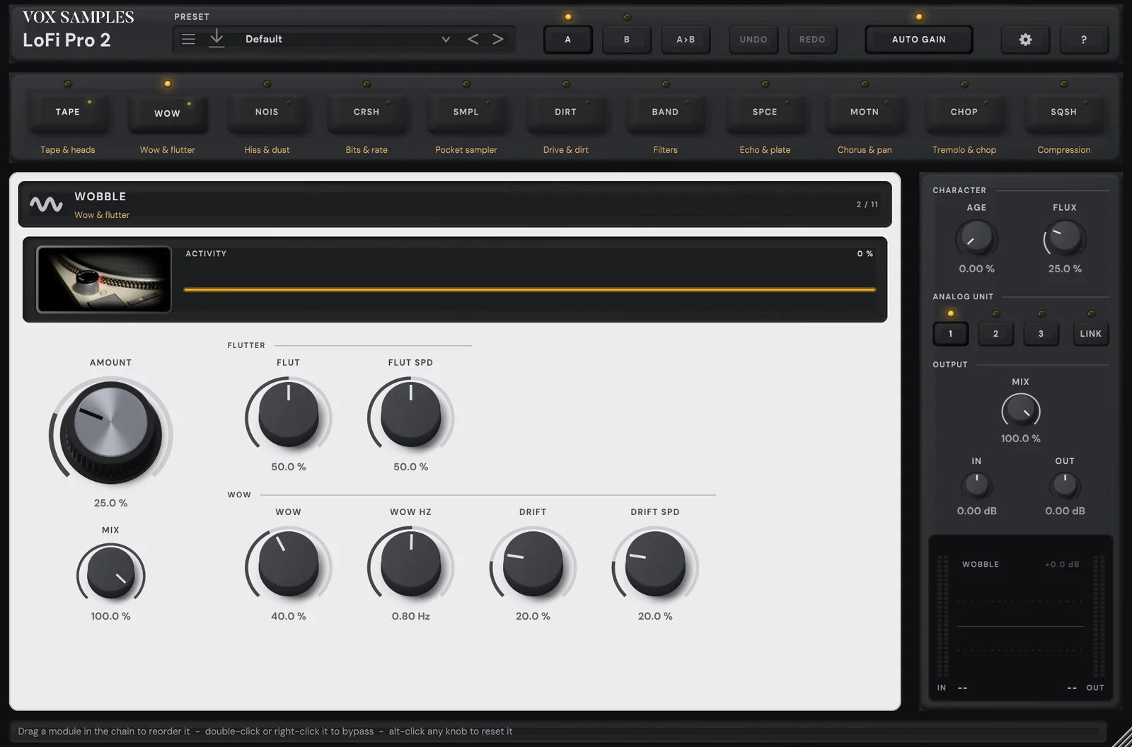1132x747 pixels.
Task: Select the CRSH module
Action: coord(366,112)
